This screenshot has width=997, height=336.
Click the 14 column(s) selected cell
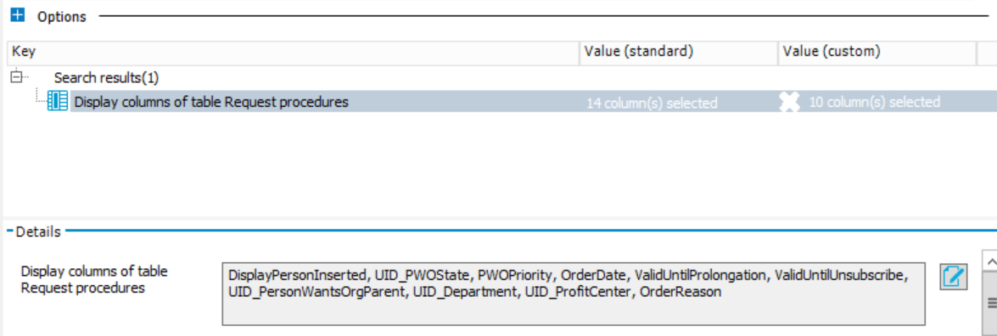tap(652, 103)
